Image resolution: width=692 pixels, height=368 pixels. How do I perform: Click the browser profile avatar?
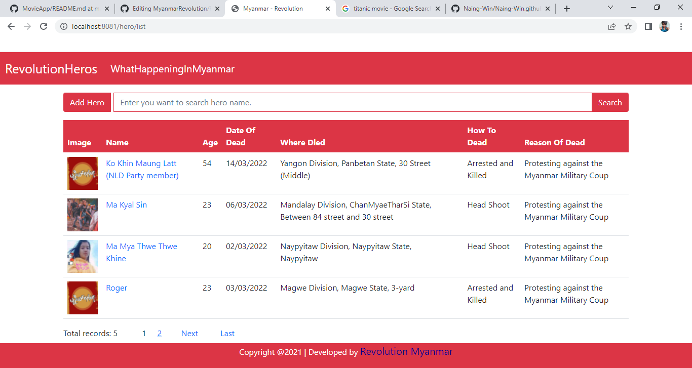pyautogui.click(x=664, y=26)
